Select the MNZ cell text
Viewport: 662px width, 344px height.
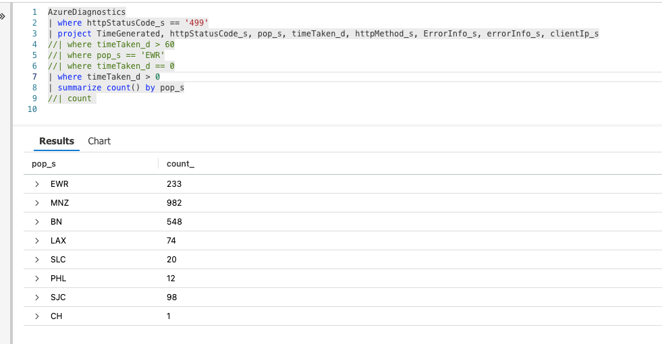(x=59, y=203)
